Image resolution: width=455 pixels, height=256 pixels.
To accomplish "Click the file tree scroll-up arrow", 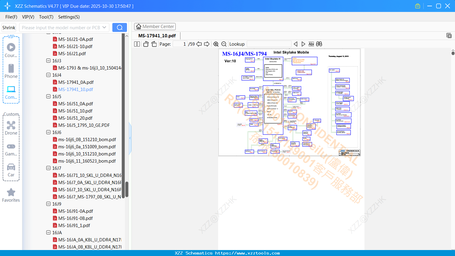I will coord(127,36).
